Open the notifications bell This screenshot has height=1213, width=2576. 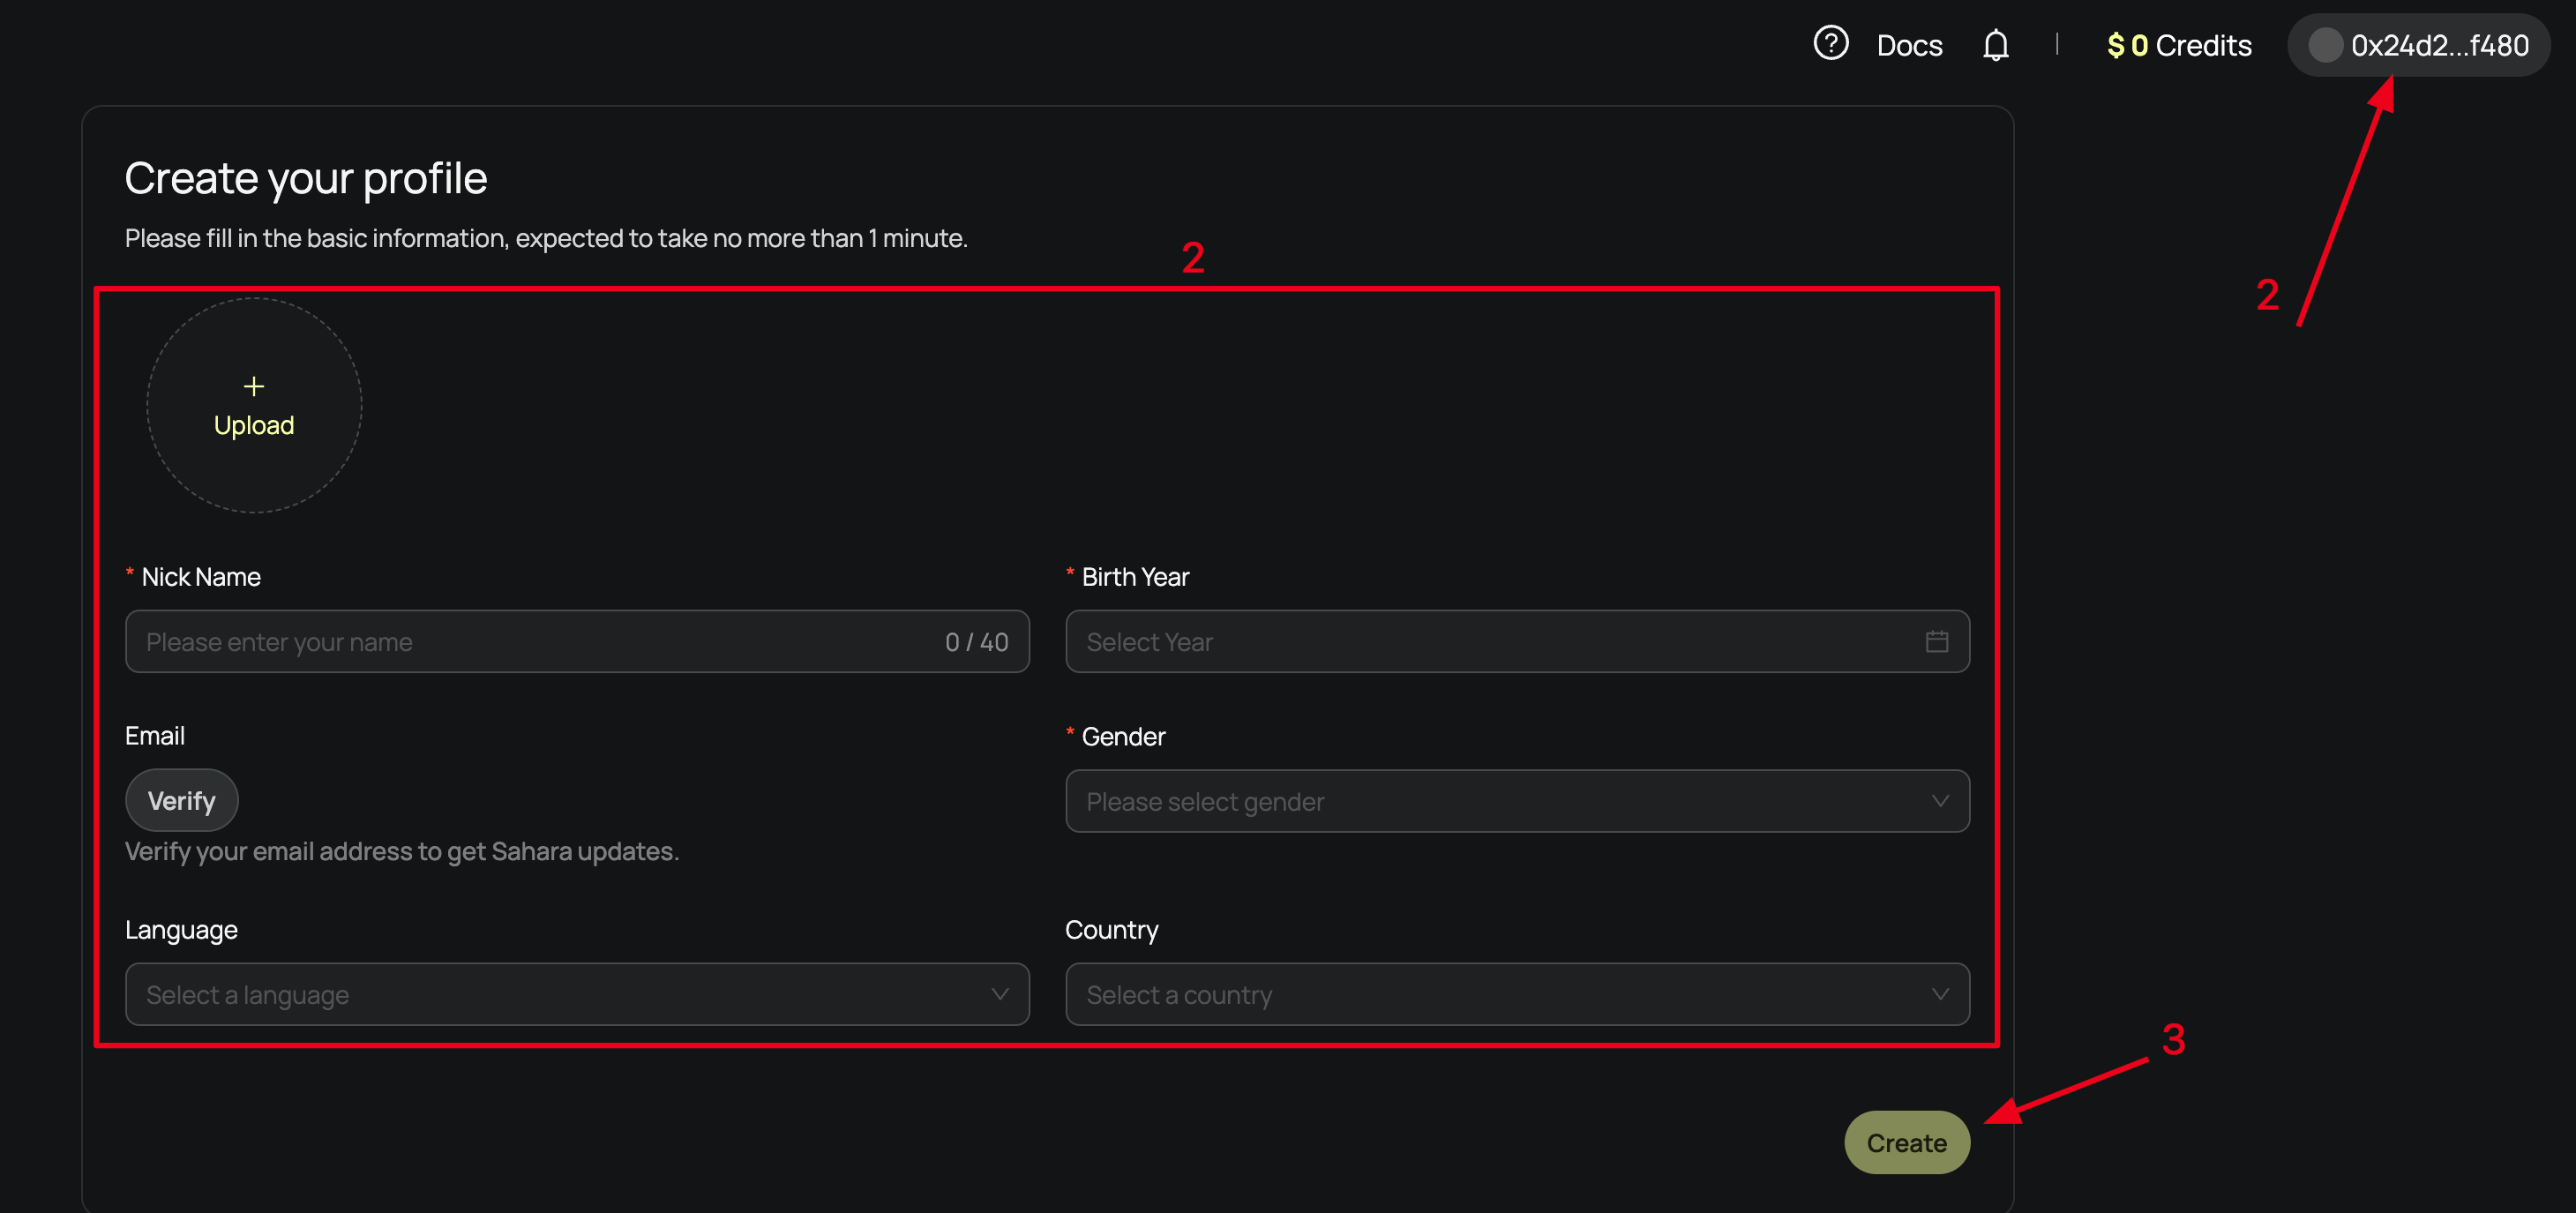pyautogui.click(x=1995, y=45)
